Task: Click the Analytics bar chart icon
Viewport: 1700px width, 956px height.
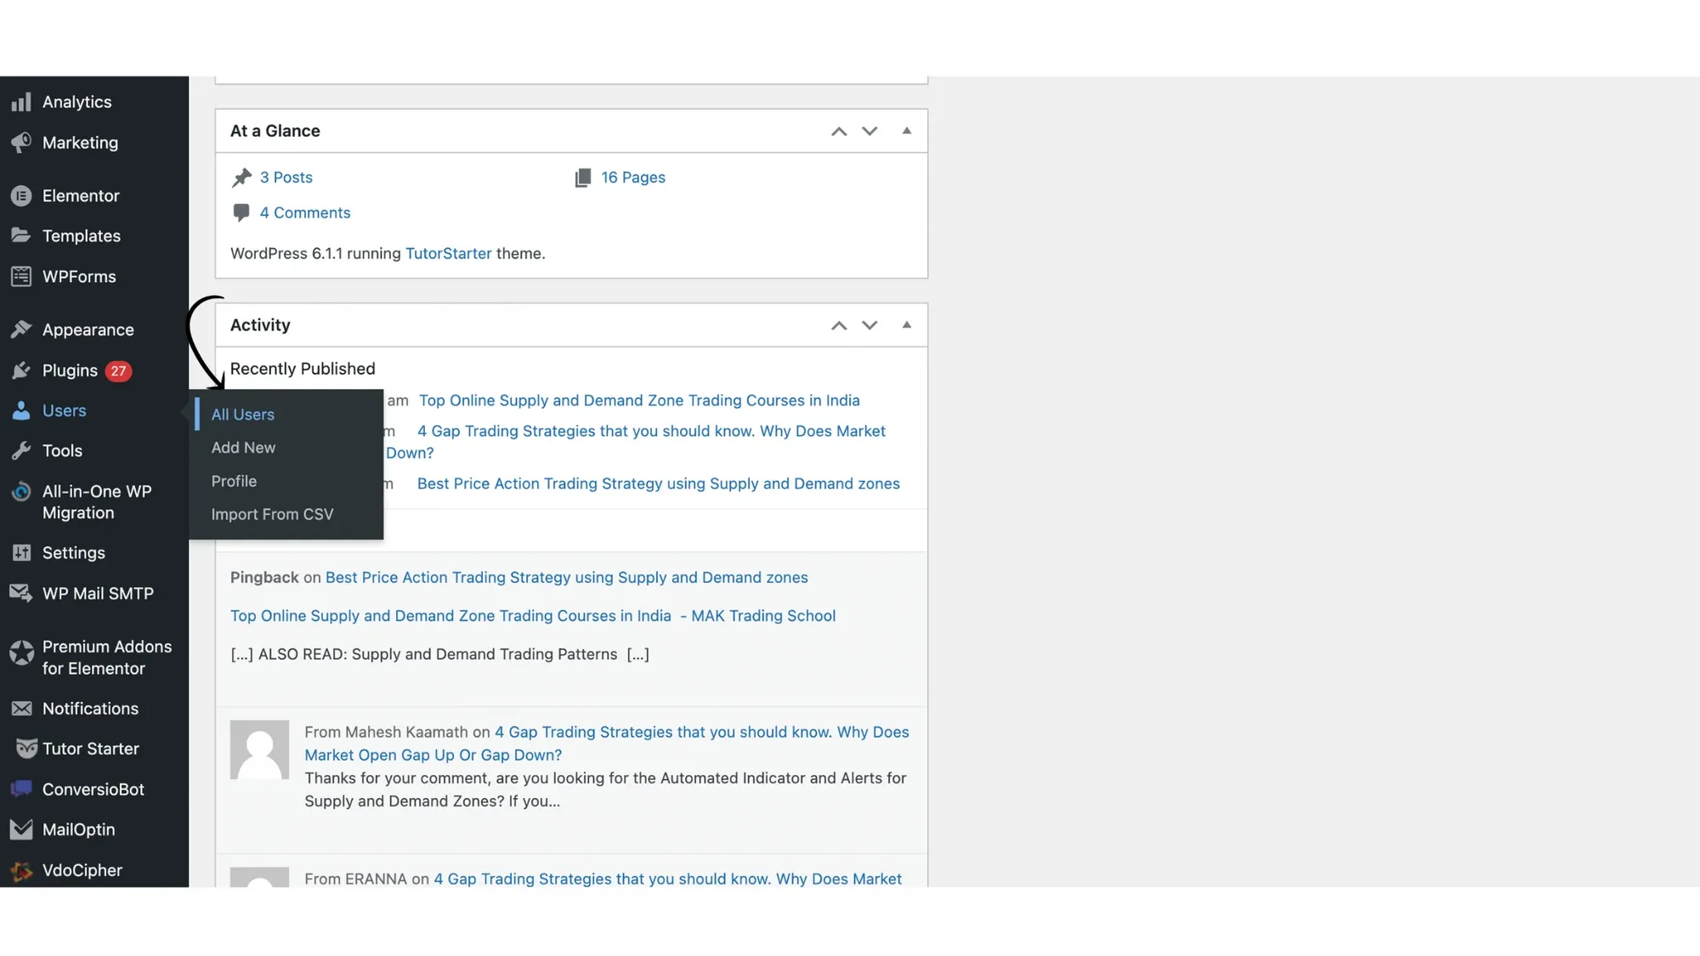Action: [x=21, y=102]
